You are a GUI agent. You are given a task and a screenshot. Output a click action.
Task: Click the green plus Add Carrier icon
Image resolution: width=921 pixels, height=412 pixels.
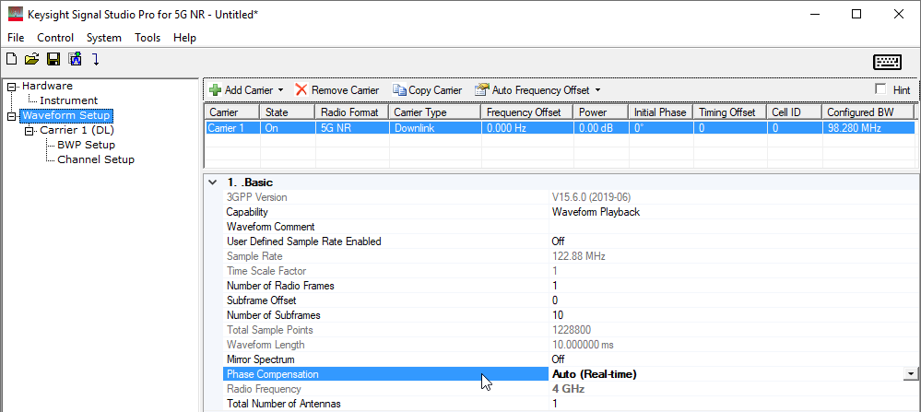[x=215, y=89]
